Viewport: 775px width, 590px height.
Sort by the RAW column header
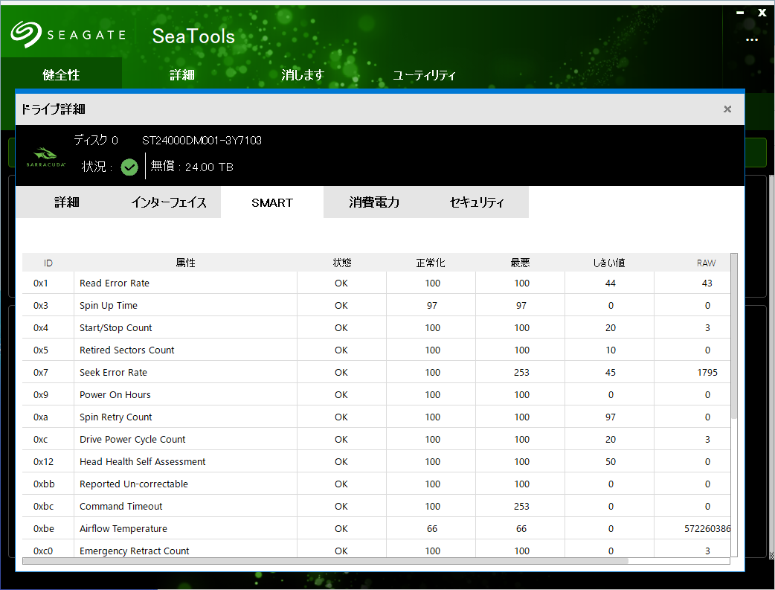pos(706,263)
